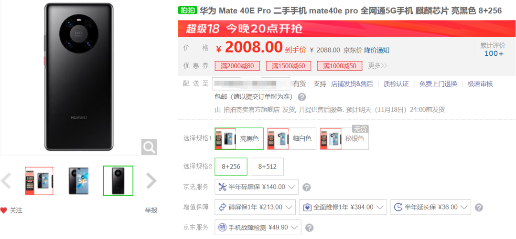This screenshot has width=516, height=239.
Task: Expand the 半年碎屏保 ¥140.00 dropdown
Action: pos(257,187)
